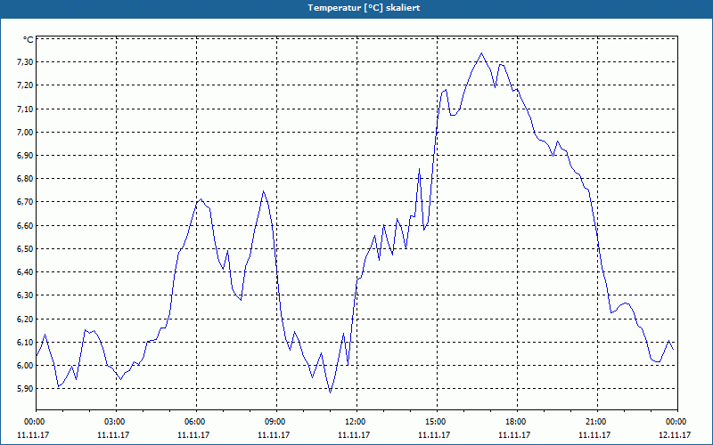The height and width of the screenshot is (445, 713).
Task: Click the 11.11.17 date beneath 21:00
Action: point(594,434)
